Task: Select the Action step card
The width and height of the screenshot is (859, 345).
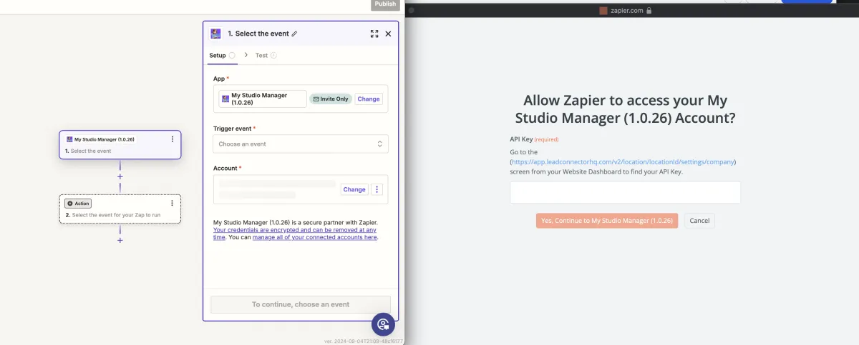Action: coord(120,209)
